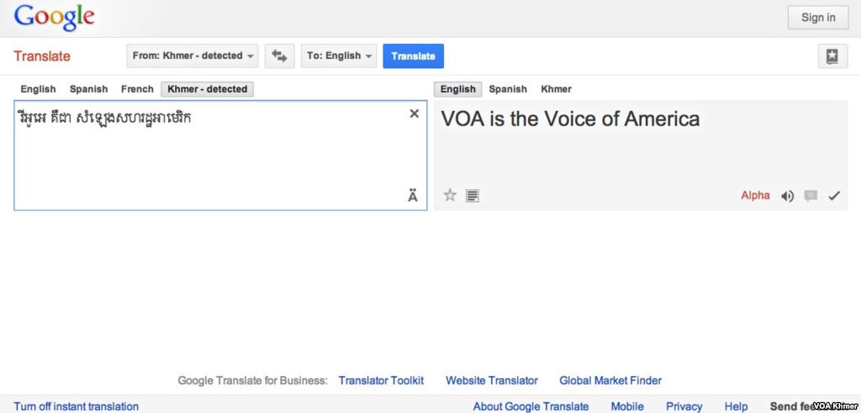861x413 pixels.
Task: Turn off instant translation
Action: coord(77,406)
